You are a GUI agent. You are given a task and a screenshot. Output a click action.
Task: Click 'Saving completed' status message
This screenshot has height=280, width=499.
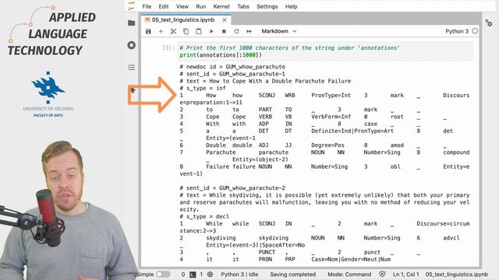[x=293, y=275]
